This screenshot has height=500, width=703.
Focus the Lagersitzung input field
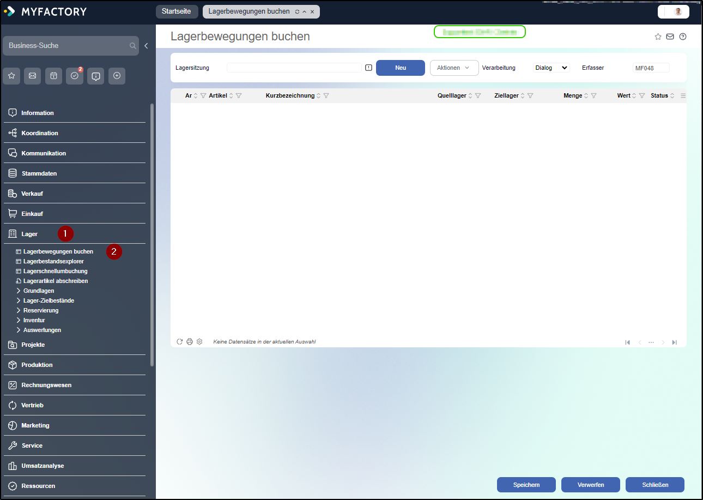click(x=294, y=68)
